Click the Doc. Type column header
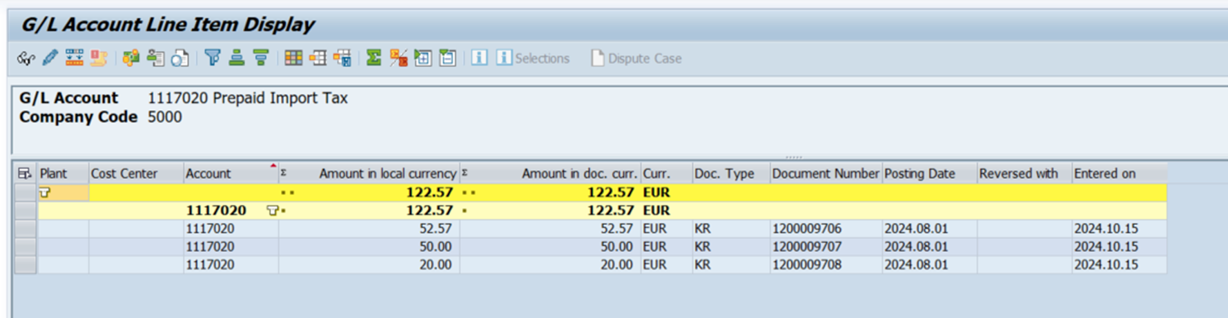1228x318 pixels. (x=731, y=173)
